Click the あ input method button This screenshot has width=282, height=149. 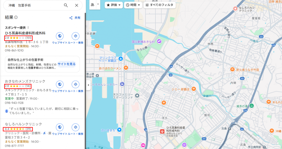click(x=92, y=5)
